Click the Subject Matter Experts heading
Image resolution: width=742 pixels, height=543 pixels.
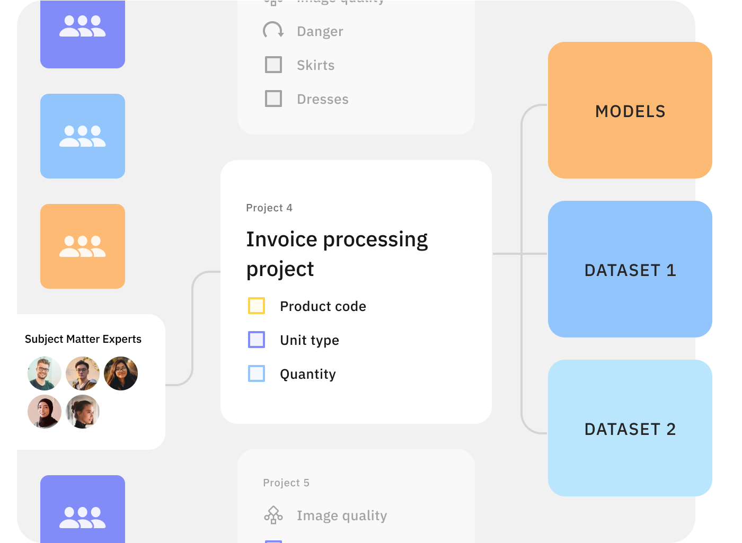(83, 339)
